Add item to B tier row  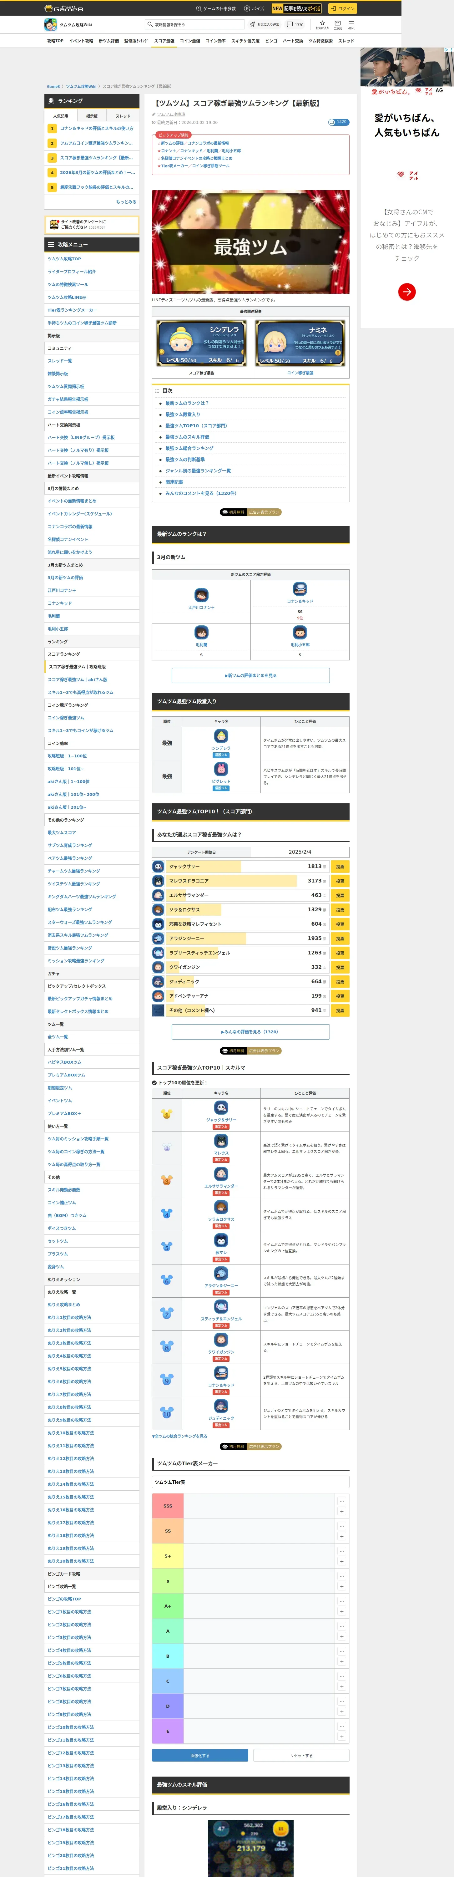(342, 1662)
